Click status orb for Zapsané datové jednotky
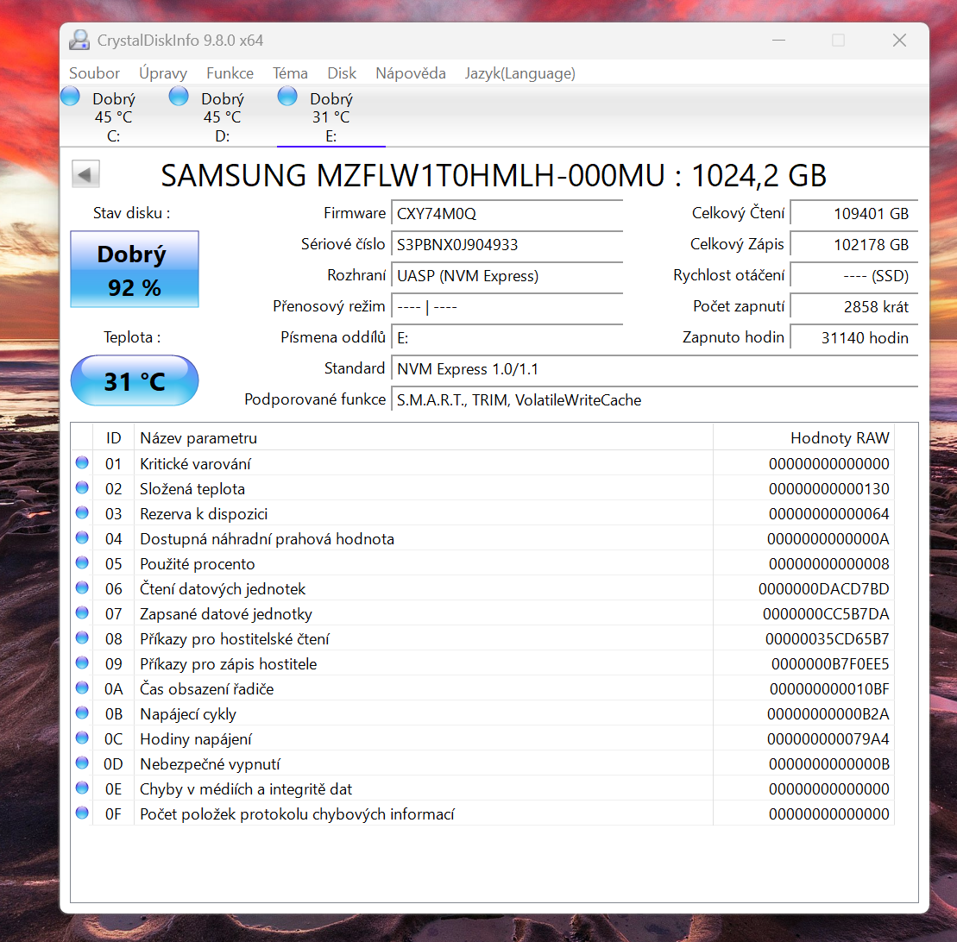Screen dimensions: 957x942 click(x=82, y=612)
